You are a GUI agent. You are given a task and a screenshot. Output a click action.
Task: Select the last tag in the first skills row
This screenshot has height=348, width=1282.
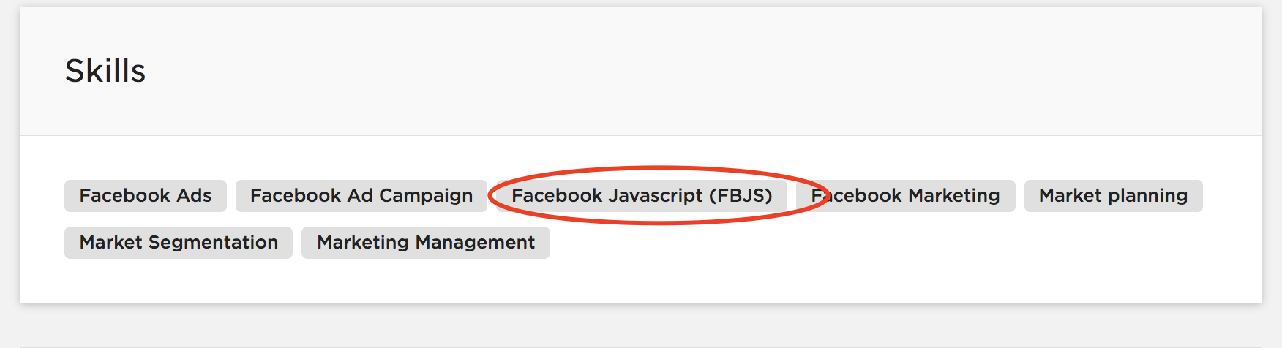(x=1113, y=196)
